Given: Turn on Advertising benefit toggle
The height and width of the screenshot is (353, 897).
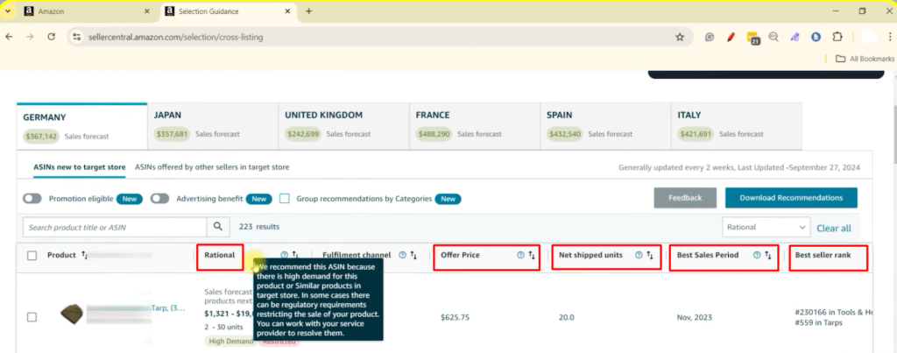Looking at the screenshot, I should (x=159, y=199).
